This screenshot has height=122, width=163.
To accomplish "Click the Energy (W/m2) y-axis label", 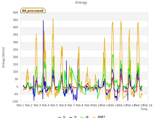I will [x=3, y=57].
